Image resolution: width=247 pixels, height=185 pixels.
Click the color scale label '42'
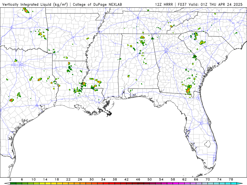(x=127, y=179)
